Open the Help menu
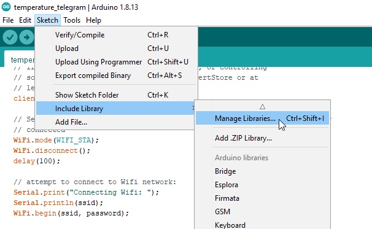372x229 pixels. click(93, 20)
